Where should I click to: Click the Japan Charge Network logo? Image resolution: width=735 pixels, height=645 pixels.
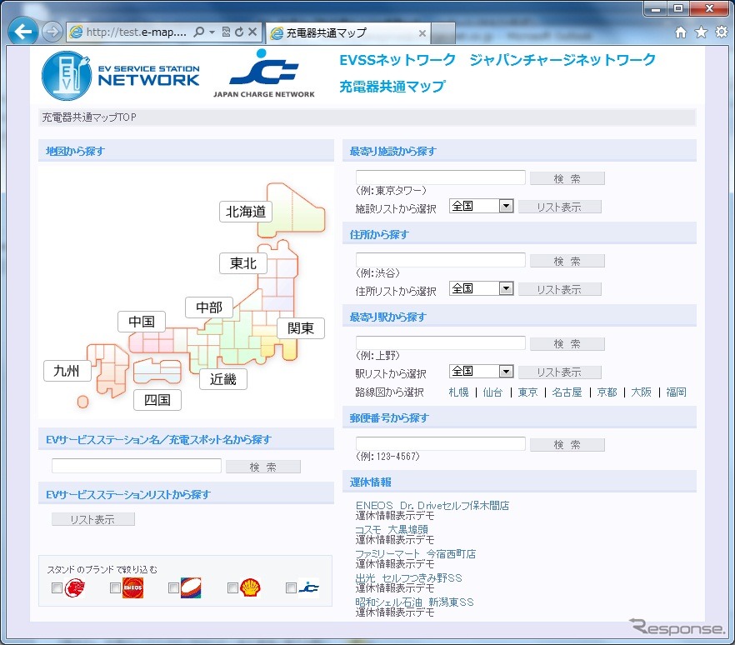point(264,75)
